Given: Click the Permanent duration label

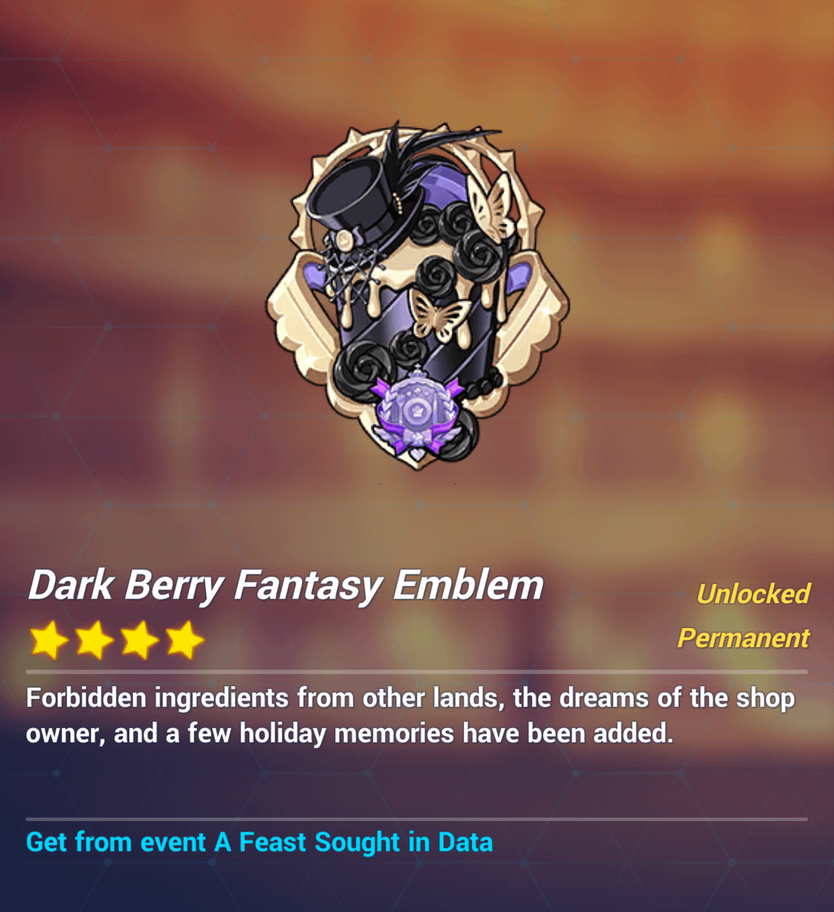Looking at the screenshot, I should (x=744, y=639).
